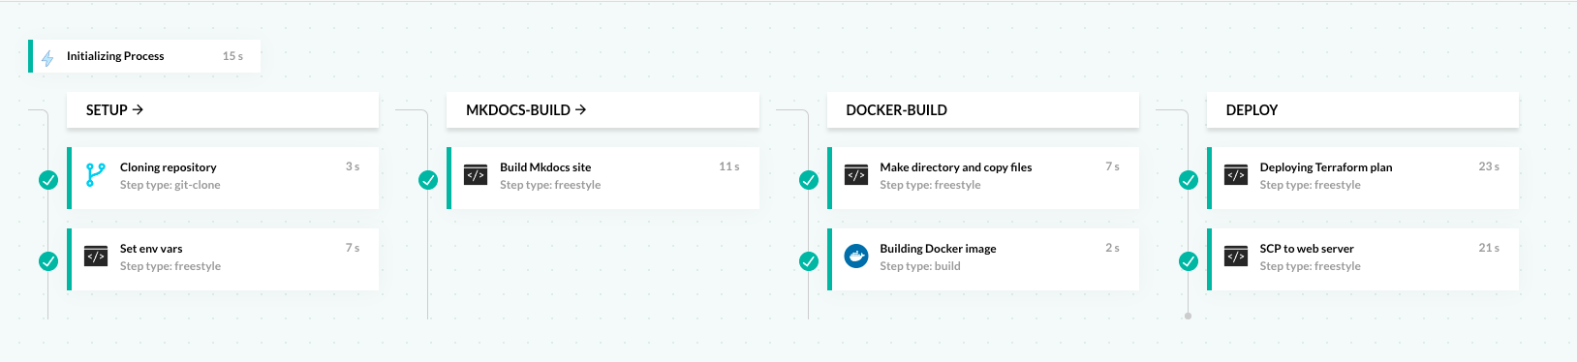Image resolution: width=1577 pixels, height=362 pixels.
Task: Click the green success check beside Build Mkdocs site
Action: tap(428, 180)
